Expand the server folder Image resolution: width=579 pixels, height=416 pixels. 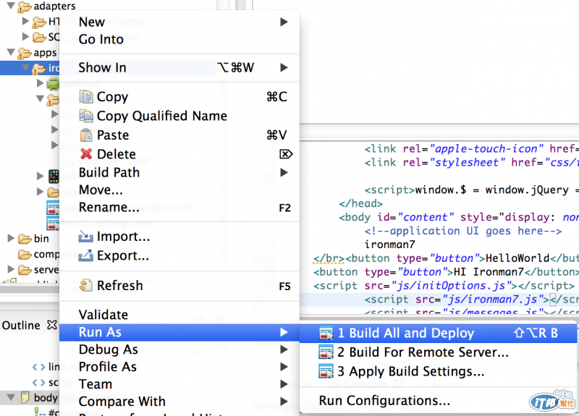coord(11,269)
